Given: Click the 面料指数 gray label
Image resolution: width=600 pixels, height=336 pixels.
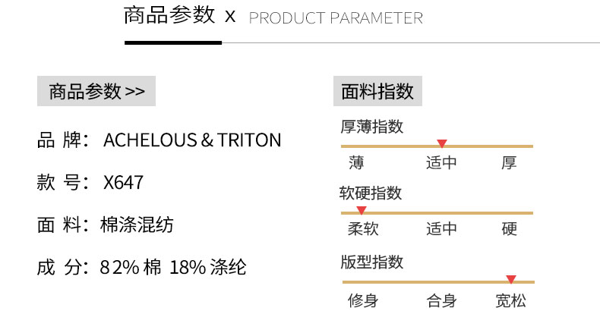Looking at the screenshot, I should 377,91.
